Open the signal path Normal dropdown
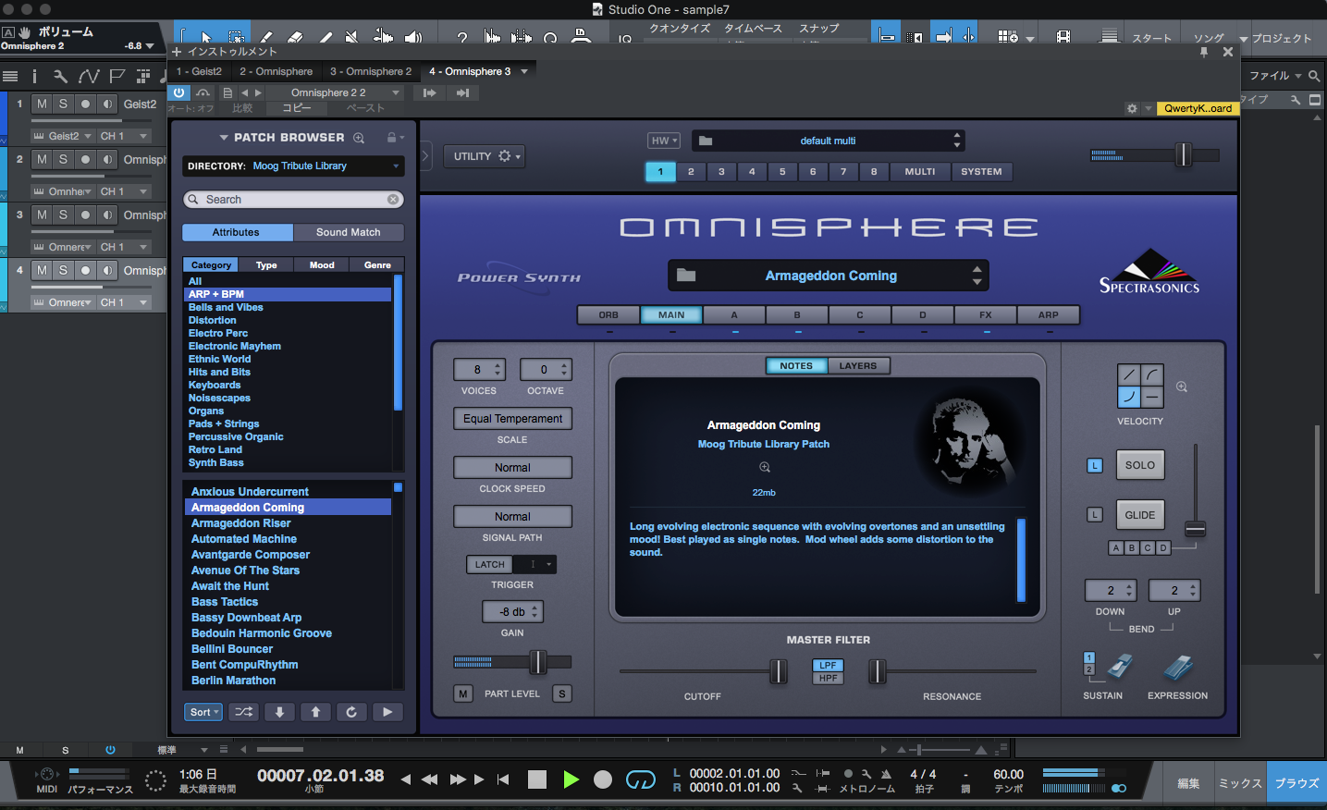 coord(512,517)
